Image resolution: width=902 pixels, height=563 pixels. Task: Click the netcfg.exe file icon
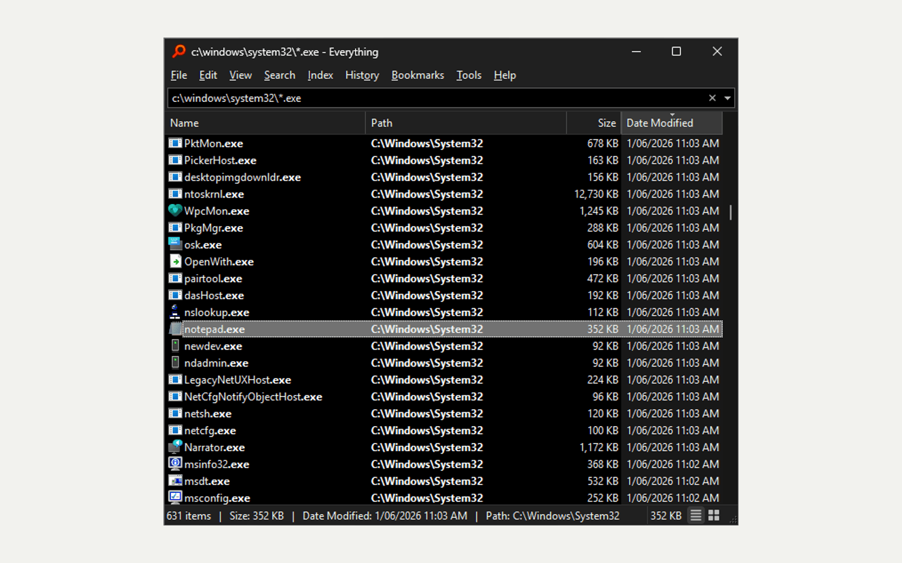click(x=175, y=430)
